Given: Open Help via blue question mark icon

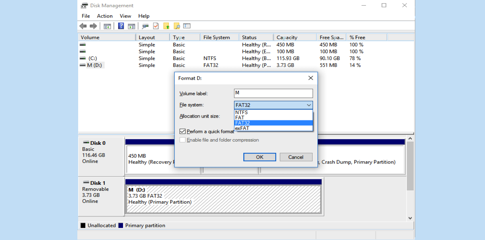Looking at the screenshot, I should click(121, 26).
